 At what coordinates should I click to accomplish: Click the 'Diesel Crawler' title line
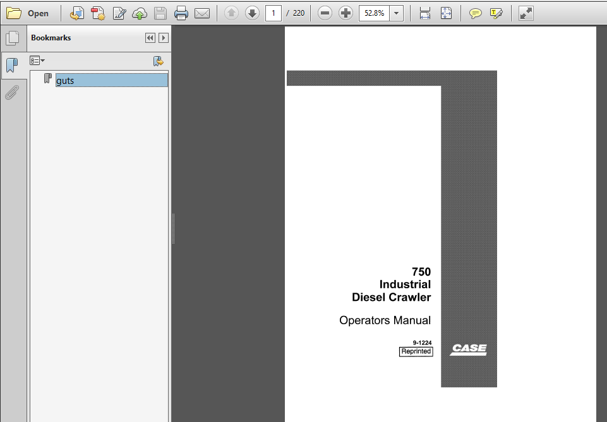click(x=392, y=297)
